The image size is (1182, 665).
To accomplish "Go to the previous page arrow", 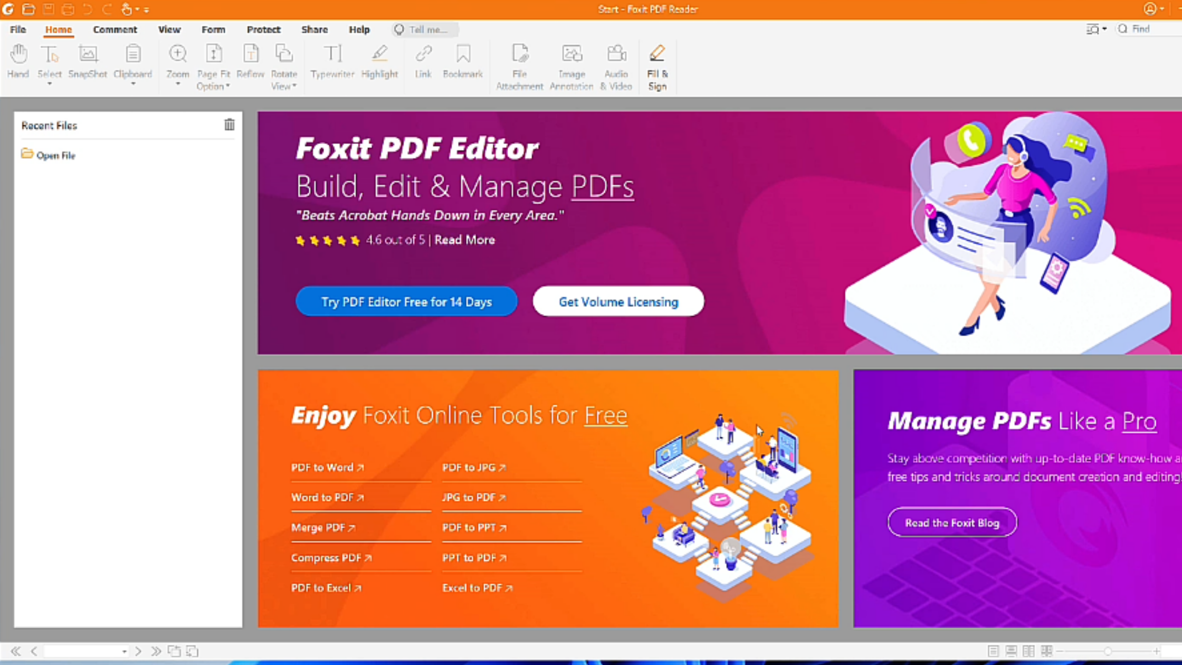I will pyautogui.click(x=34, y=651).
